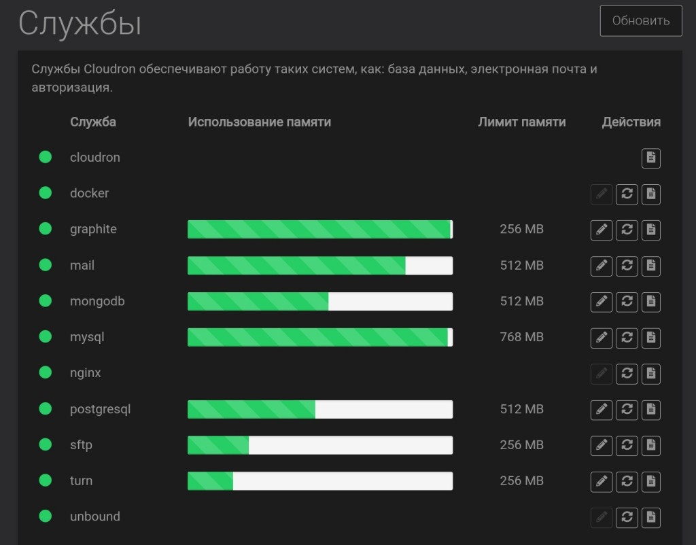Click the postgresql memory usage bar
The height and width of the screenshot is (545, 696).
320,409
